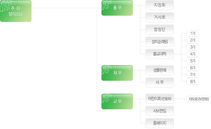Click the 자모회(보현회) box
The image size is (211, 129).
(199, 99)
